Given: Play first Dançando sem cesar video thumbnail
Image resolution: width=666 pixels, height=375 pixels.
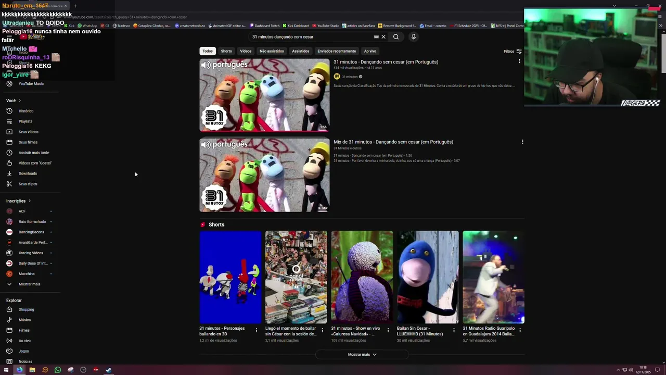Looking at the screenshot, I should point(264,95).
